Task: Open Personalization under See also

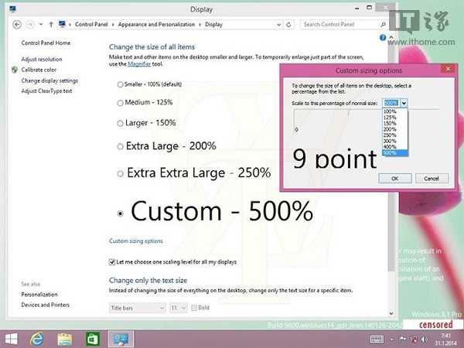Action: point(39,295)
